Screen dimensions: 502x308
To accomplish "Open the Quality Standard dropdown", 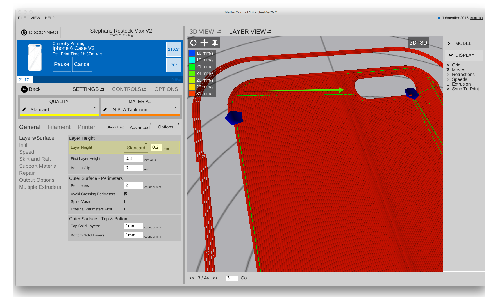I will pos(62,109).
